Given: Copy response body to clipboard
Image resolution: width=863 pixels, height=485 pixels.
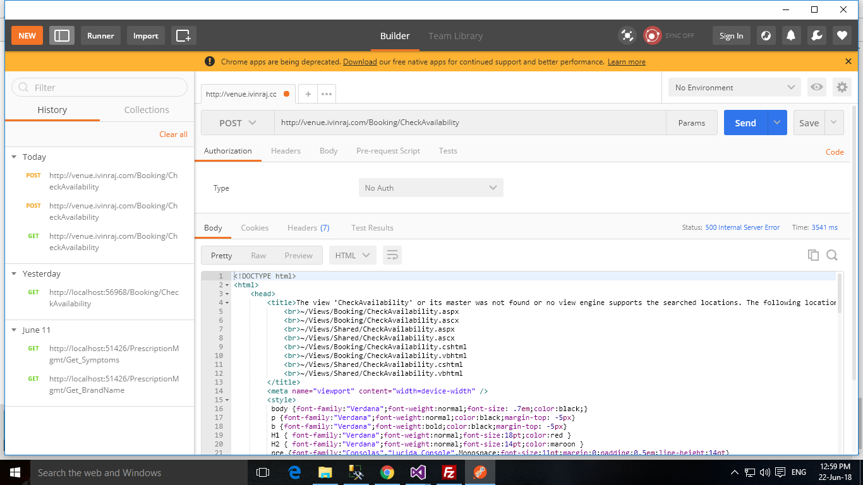Looking at the screenshot, I should coord(813,255).
